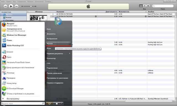
Task: Click the Start menu power button
Action: 49,104
